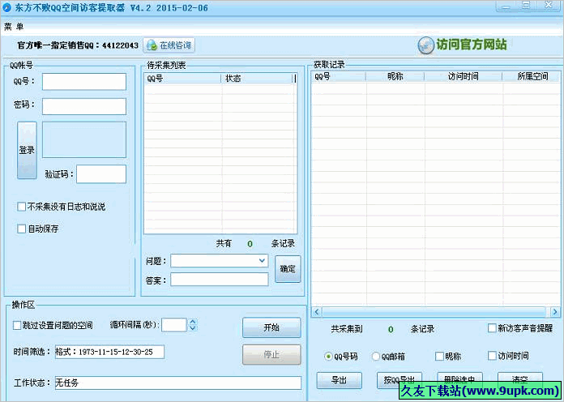Focus the 答案 input field
The width and height of the screenshot is (564, 402).
coord(220,280)
